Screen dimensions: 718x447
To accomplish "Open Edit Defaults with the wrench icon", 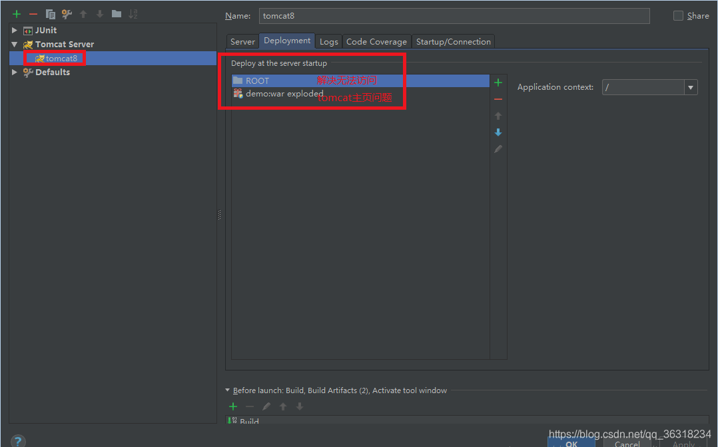I will (x=66, y=13).
